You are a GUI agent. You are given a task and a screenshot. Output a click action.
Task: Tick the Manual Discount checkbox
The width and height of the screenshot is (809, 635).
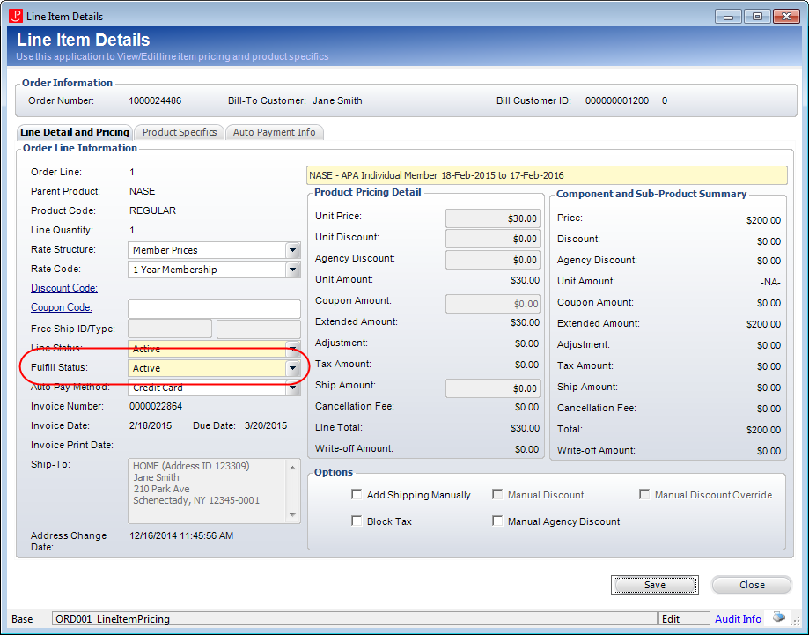[497, 495]
